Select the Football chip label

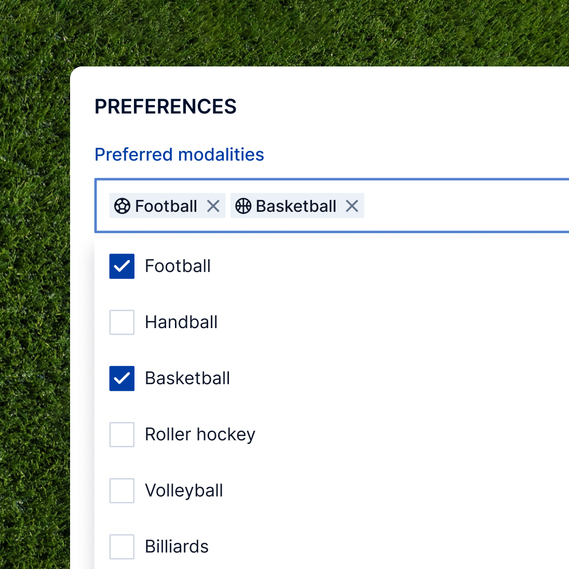166,206
